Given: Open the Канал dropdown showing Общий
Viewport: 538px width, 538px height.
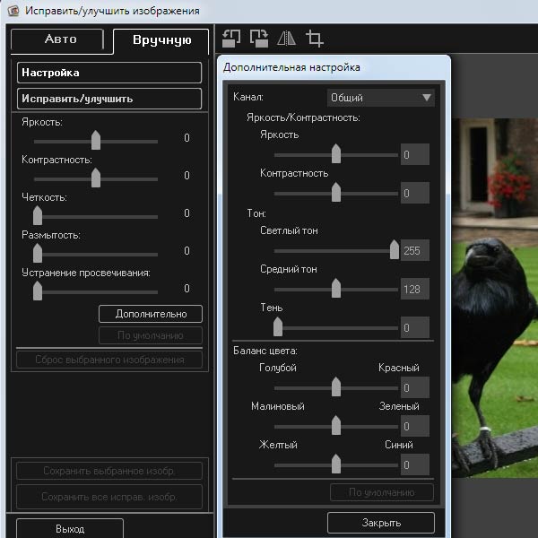Looking at the screenshot, I should click(x=381, y=98).
